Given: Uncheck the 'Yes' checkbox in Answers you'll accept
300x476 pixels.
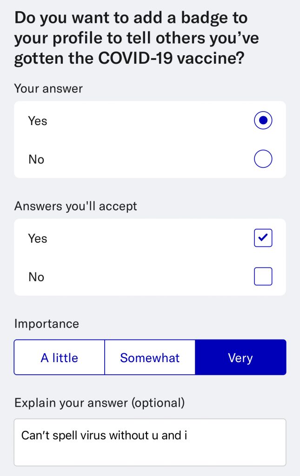Looking at the screenshot, I should [263, 238].
